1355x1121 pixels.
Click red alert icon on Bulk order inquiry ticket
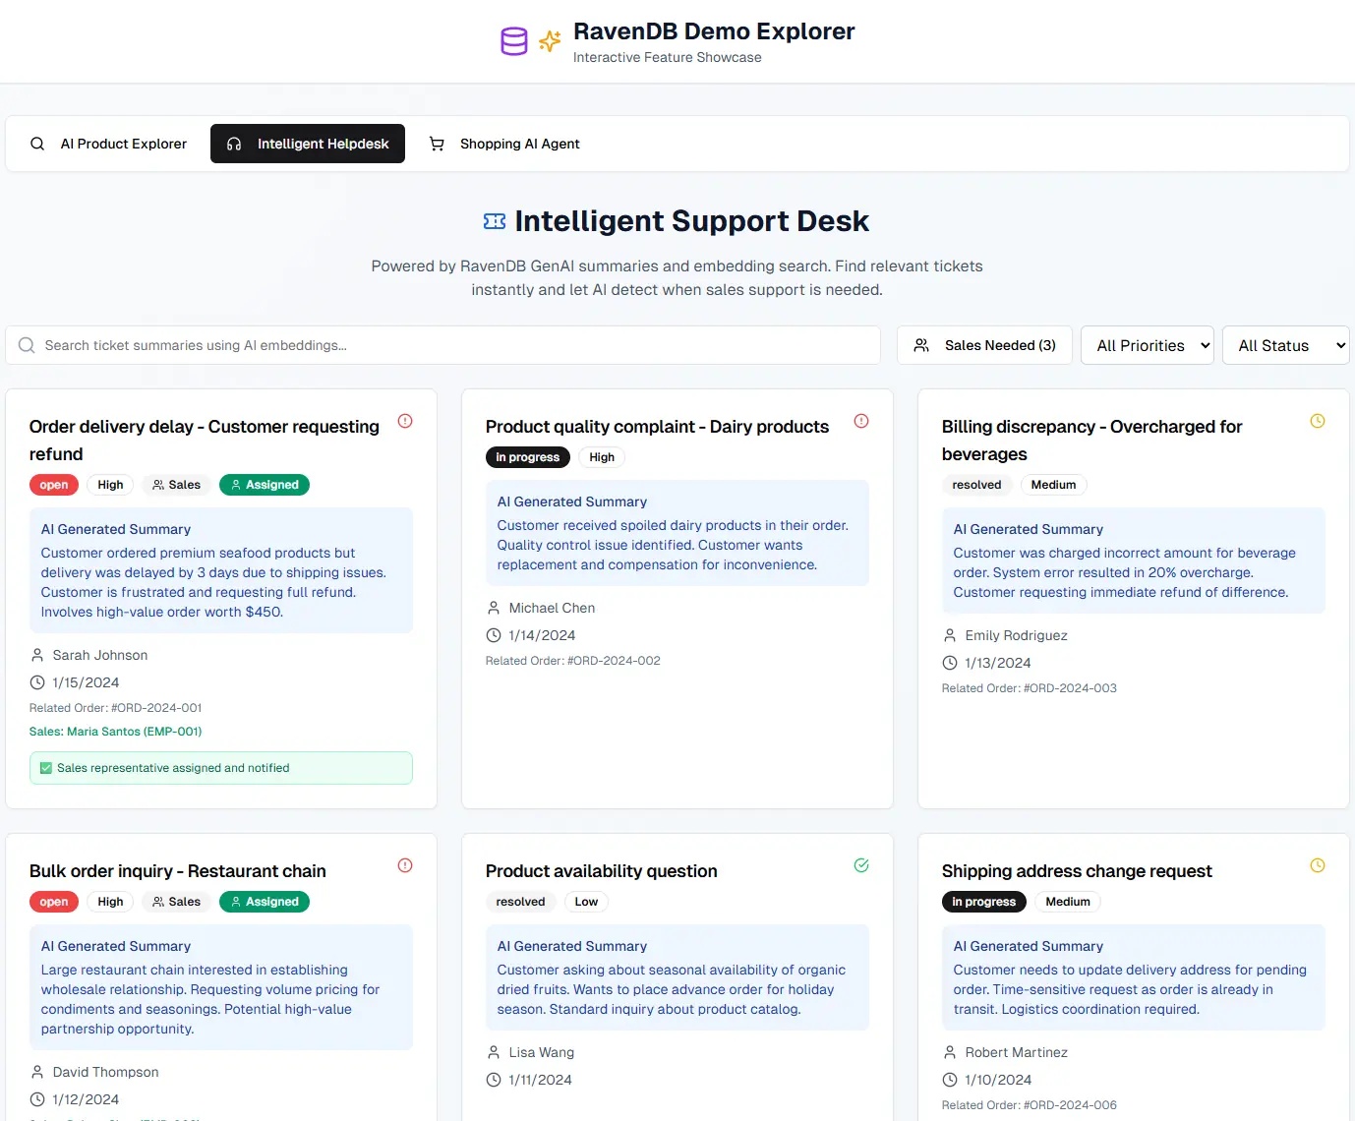pos(405,865)
